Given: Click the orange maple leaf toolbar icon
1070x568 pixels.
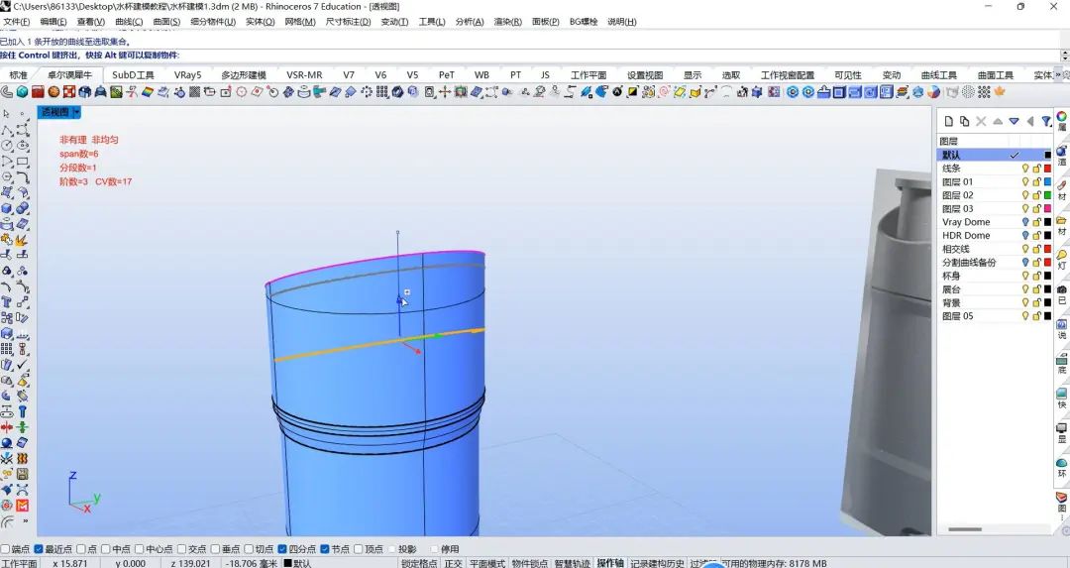Looking at the screenshot, I should pos(1000,91).
